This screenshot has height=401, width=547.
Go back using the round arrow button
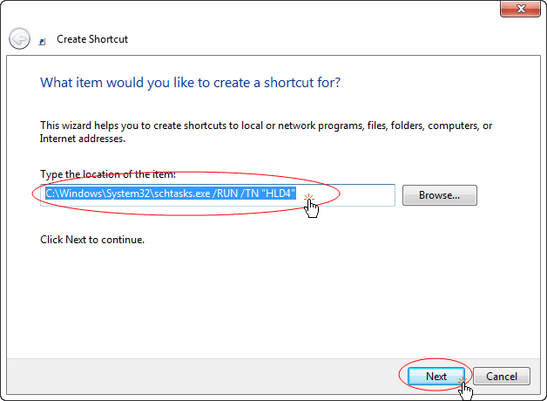[x=19, y=38]
